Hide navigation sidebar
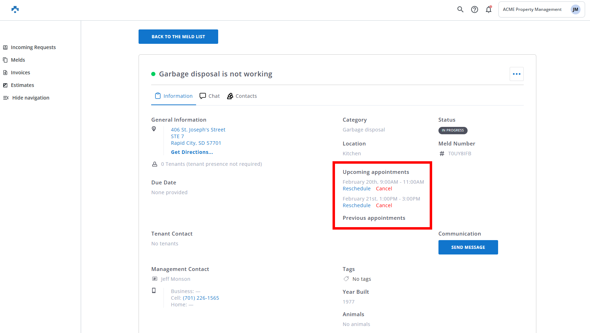The image size is (590, 333). point(31,98)
